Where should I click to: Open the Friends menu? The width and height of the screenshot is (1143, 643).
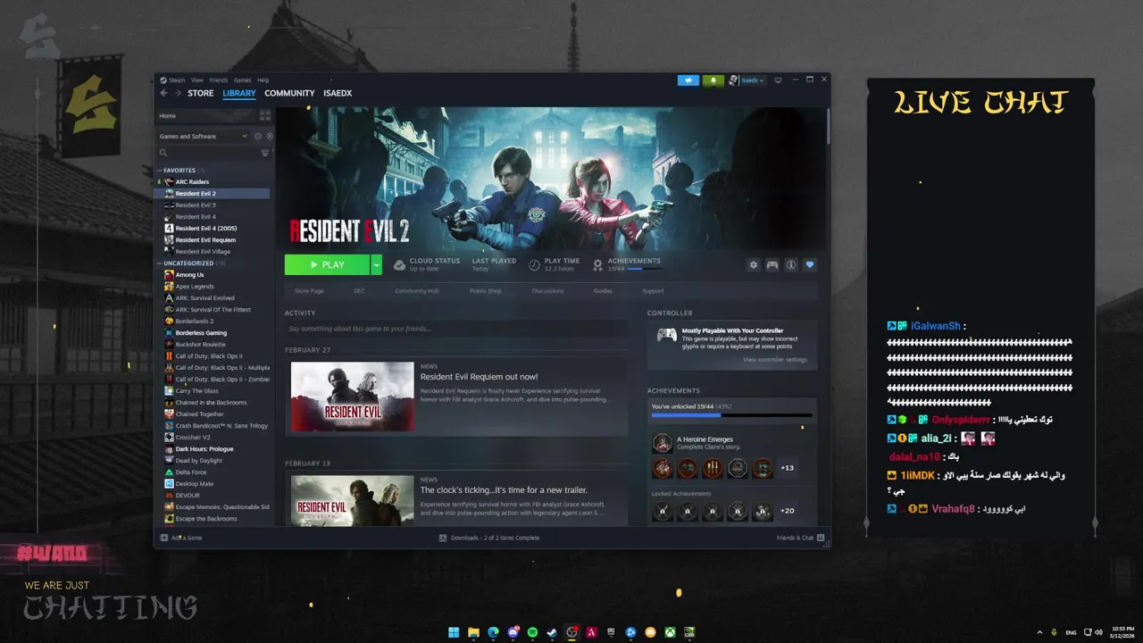[x=219, y=80]
